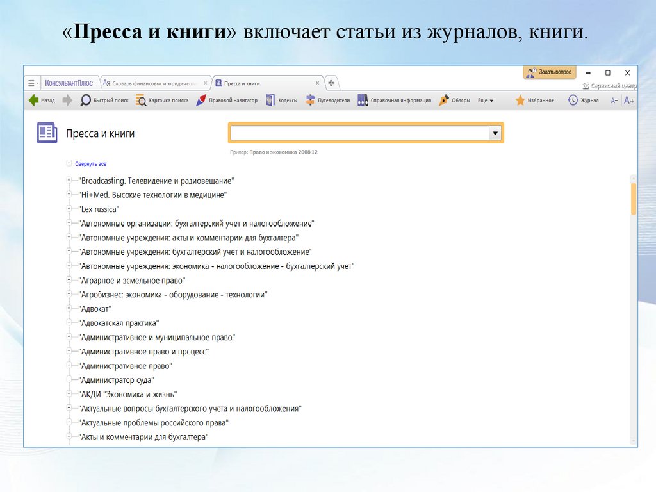Expand the Адвокатская практика node
656x492 pixels.
click(69, 323)
